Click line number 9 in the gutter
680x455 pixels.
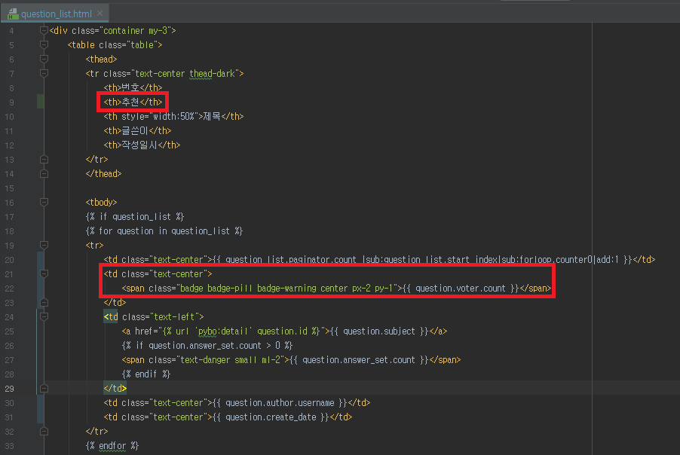click(x=11, y=102)
